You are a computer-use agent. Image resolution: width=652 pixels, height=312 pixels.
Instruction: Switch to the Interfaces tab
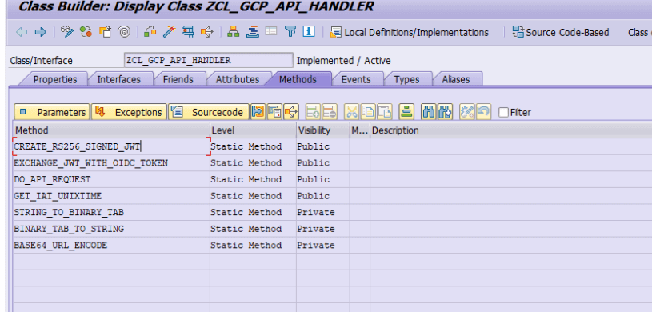click(x=119, y=79)
